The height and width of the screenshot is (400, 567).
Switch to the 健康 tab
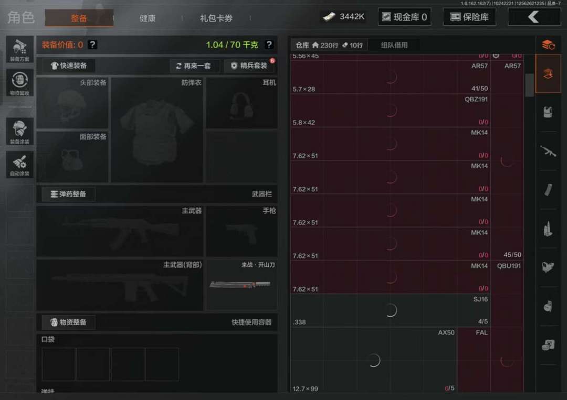click(x=148, y=18)
